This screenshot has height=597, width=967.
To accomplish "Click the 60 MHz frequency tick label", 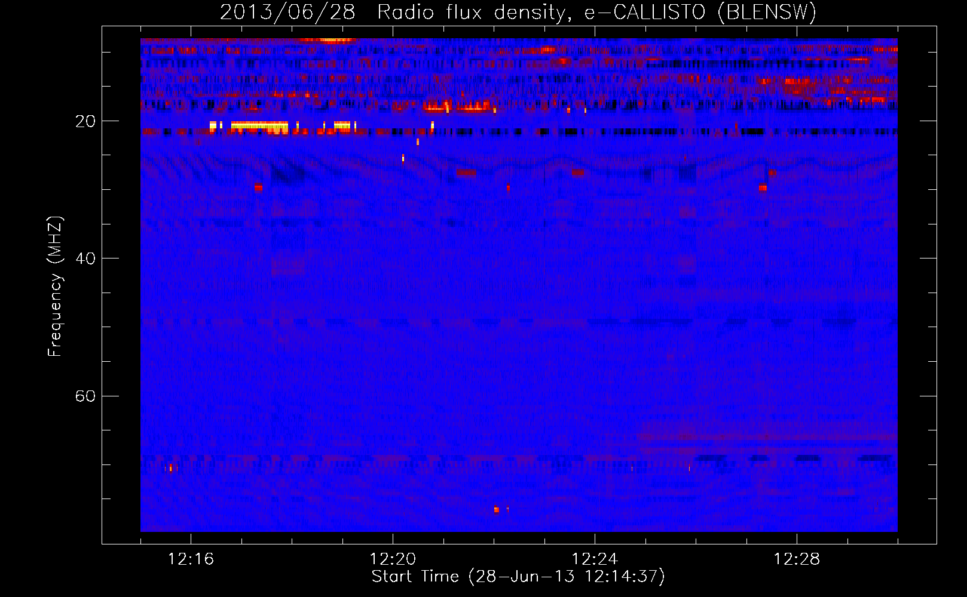I will click(85, 396).
